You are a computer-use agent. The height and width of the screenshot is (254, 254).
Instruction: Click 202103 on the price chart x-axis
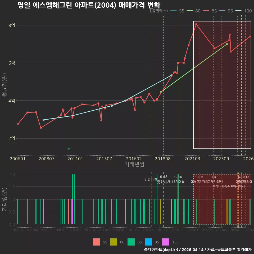click(192, 159)
